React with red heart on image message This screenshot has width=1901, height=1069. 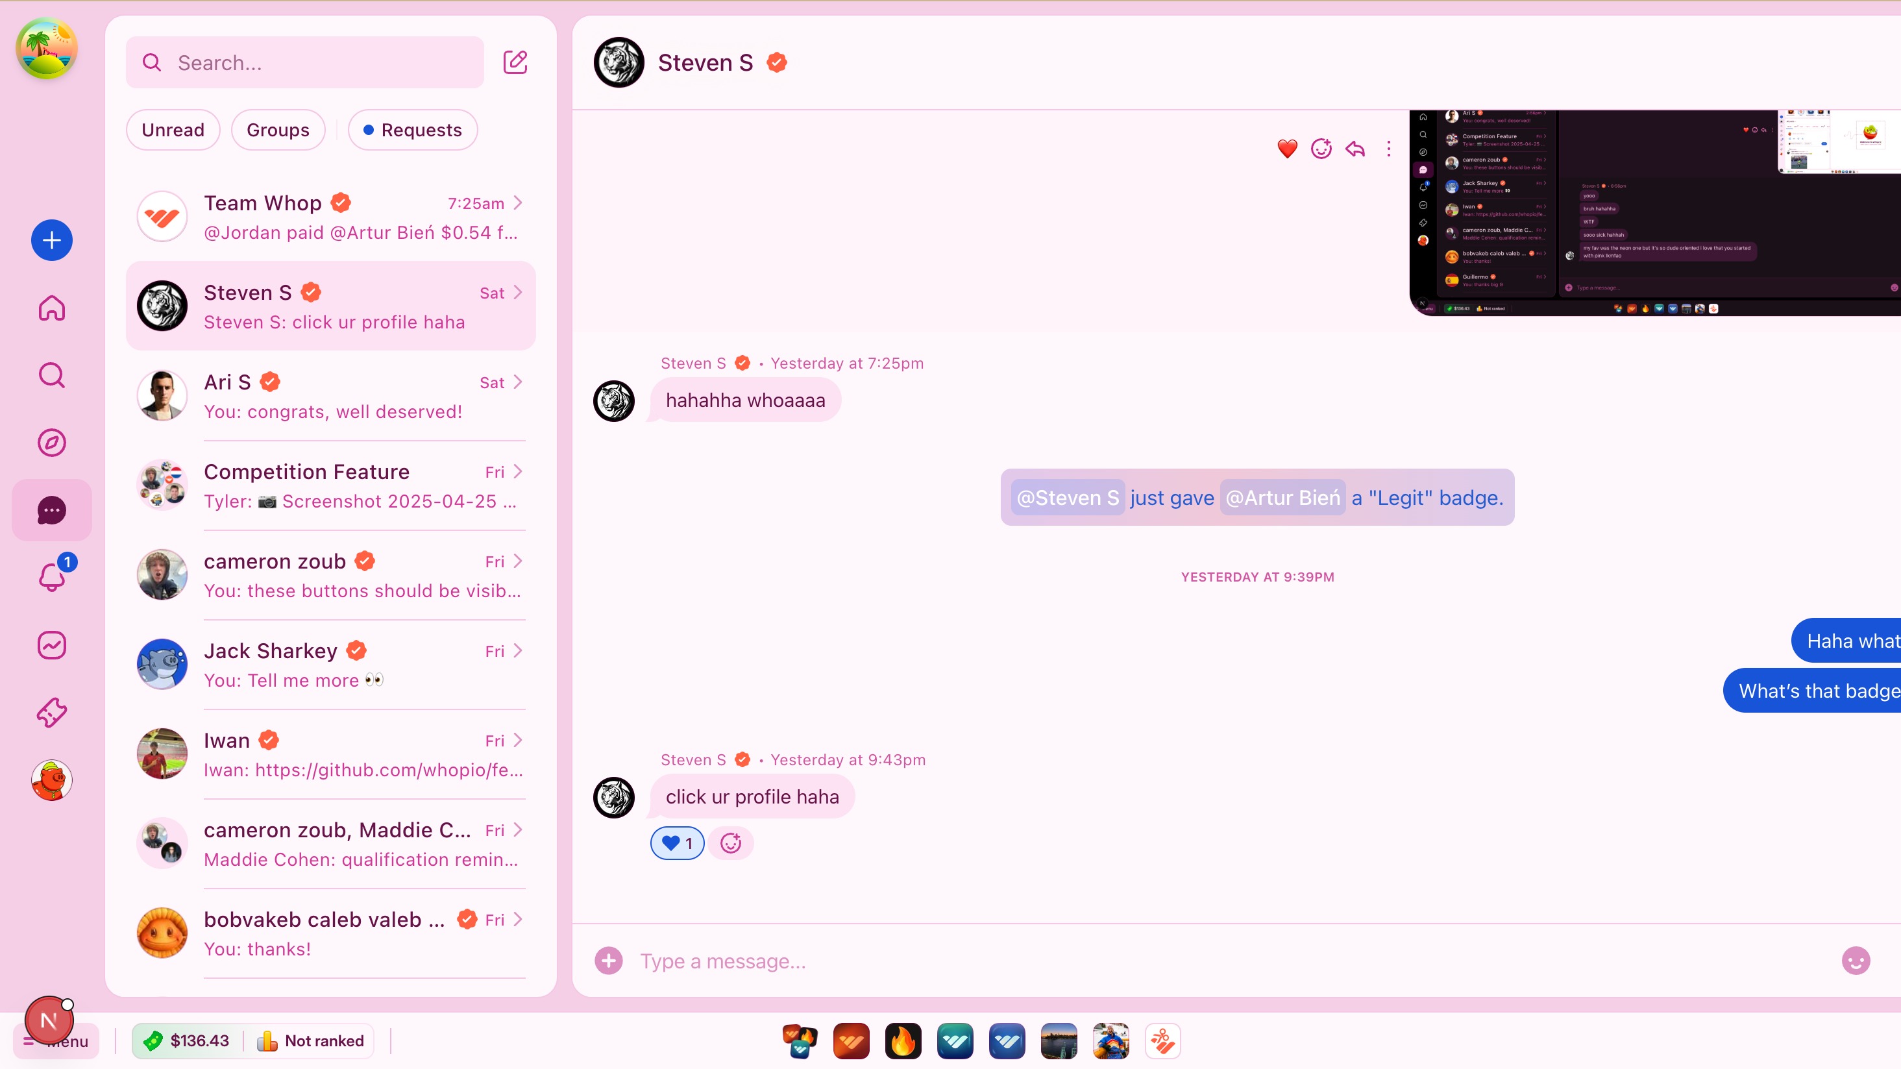[x=1287, y=149]
